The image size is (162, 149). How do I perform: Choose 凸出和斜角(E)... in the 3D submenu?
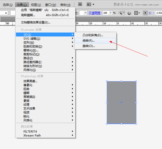(95, 35)
